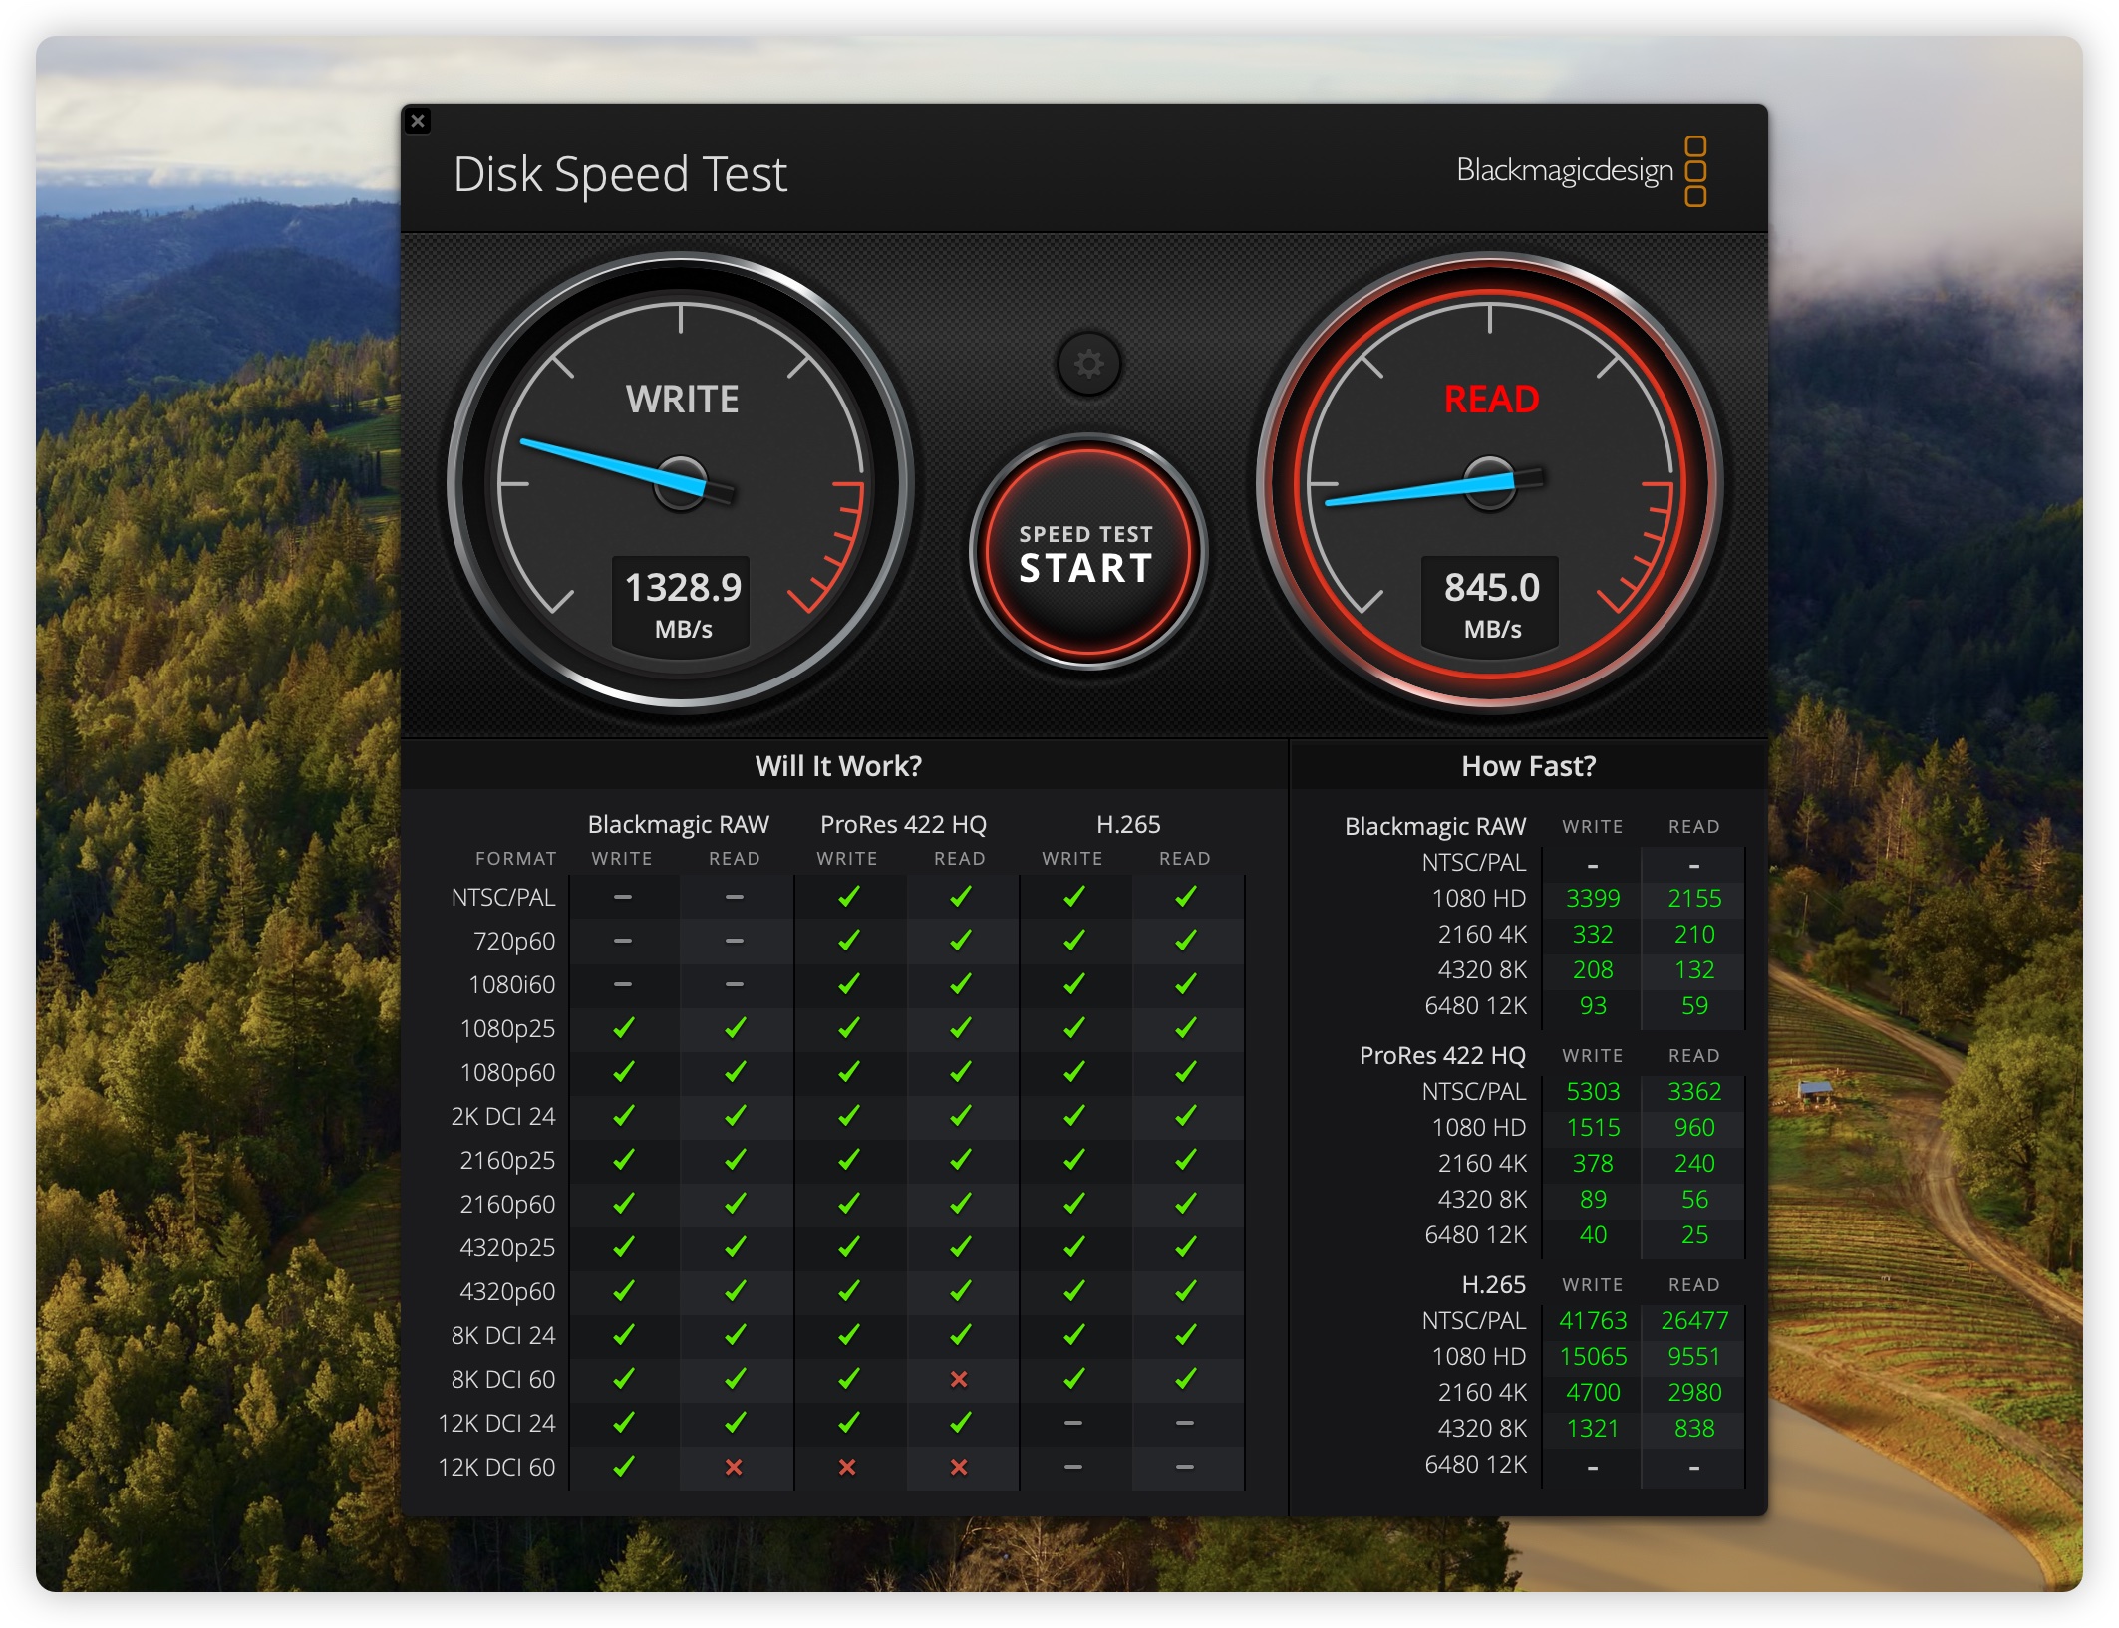Click the 9551 H.265 1080 HD read value
Image resolution: width=2119 pixels, height=1628 pixels.
coord(1694,1356)
